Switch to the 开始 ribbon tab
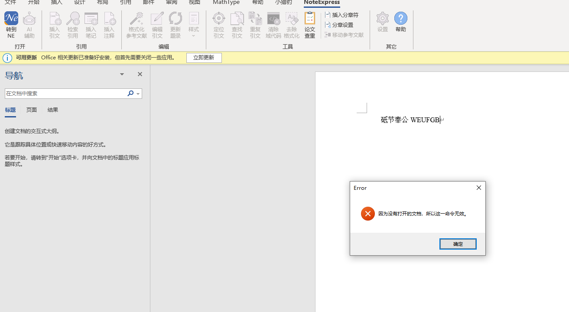Viewport: 569px width, 312px height. (x=34, y=2)
